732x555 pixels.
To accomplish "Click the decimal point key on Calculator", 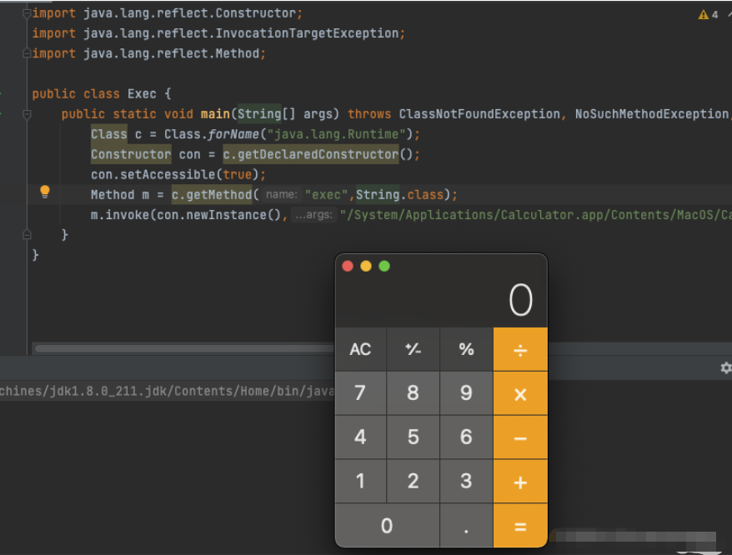I will click(x=466, y=526).
